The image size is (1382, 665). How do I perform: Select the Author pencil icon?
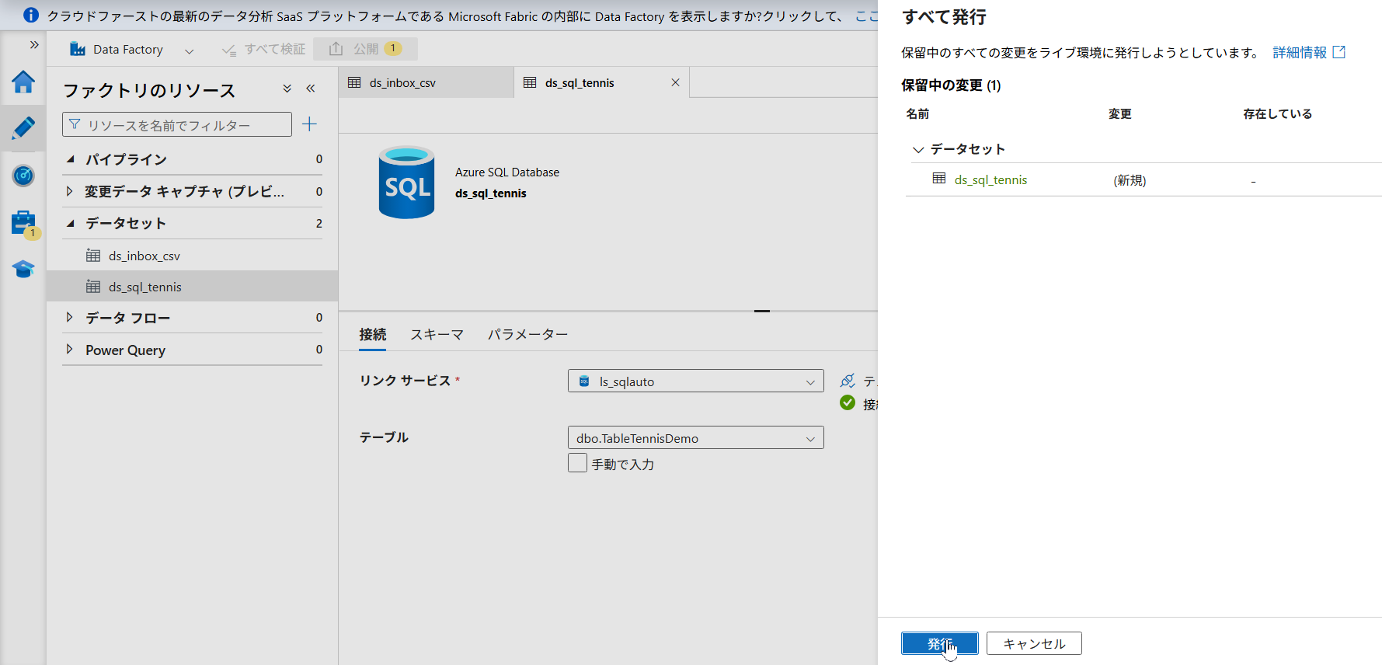(23, 128)
